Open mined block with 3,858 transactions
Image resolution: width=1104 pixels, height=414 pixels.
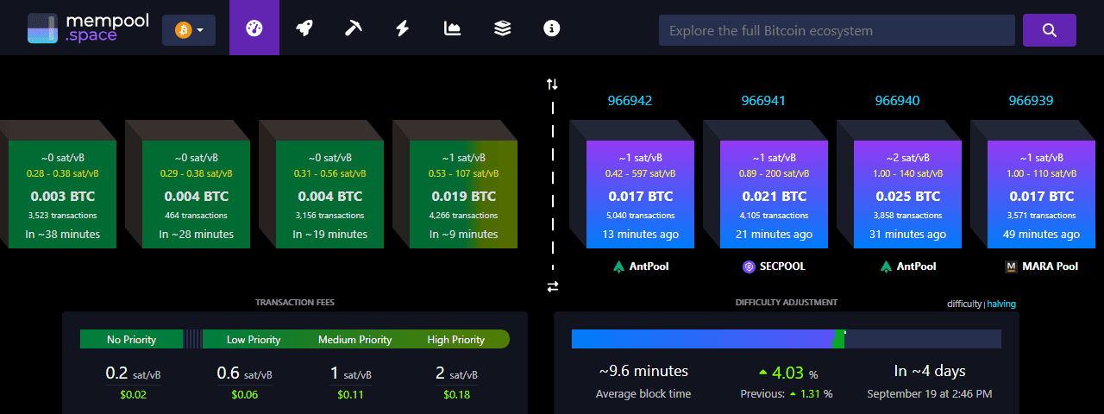[x=907, y=196]
